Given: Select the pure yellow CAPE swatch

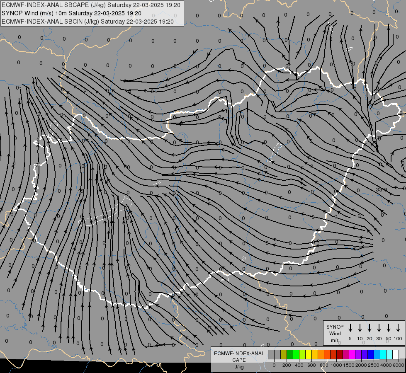Looking at the screenshot, I should [x=309, y=354].
